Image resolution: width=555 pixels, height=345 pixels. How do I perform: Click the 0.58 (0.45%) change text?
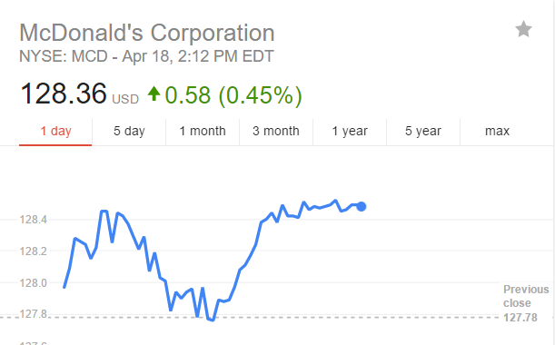click(x=233, y=95)
